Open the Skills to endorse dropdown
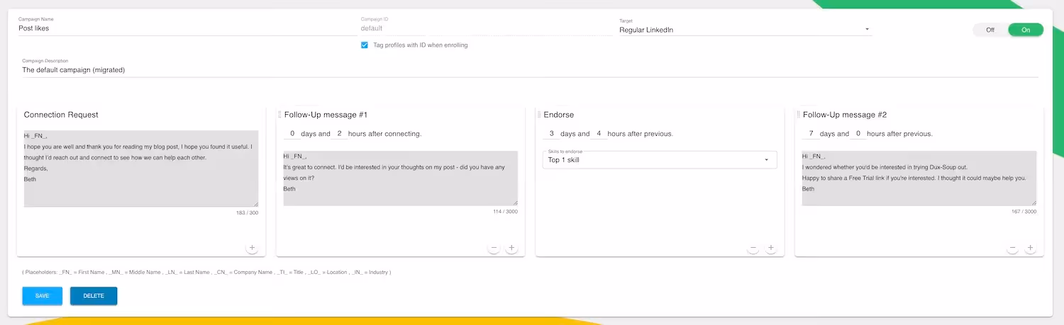 [659, 160]
